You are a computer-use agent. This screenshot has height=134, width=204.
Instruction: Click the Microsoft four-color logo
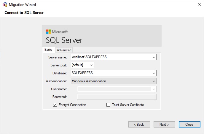click(x=48, y=32)
